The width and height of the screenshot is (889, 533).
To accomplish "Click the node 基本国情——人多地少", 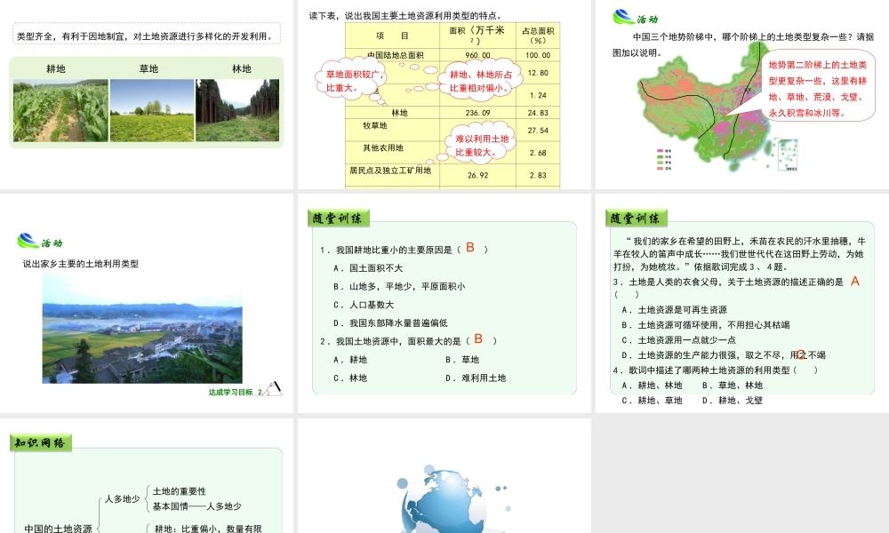I will point(196,505).
